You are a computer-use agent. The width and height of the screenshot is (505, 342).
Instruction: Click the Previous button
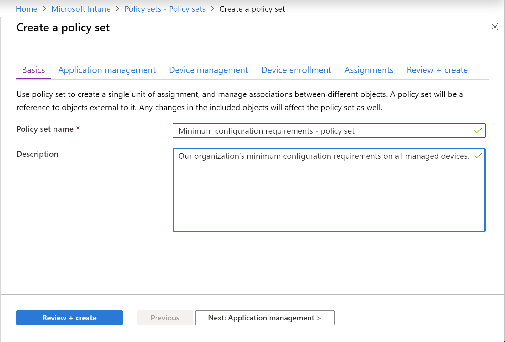[165, 318]
